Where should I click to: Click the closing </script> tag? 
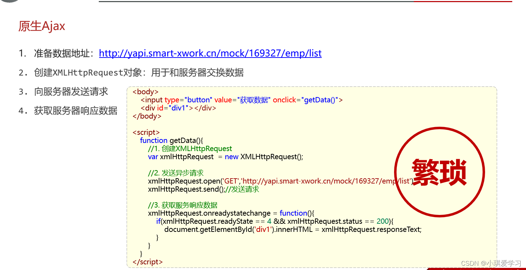point(147,262)
